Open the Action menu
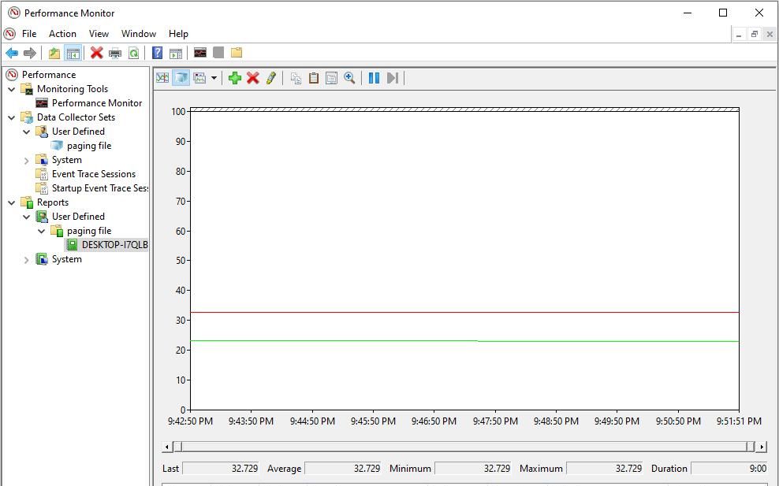The height and width of the screenshot is (486, 779). (62, 34)
